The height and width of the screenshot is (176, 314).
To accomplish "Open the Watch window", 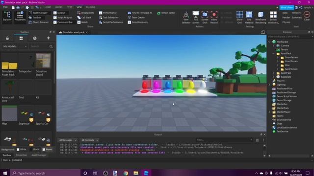I will [82, 22].
